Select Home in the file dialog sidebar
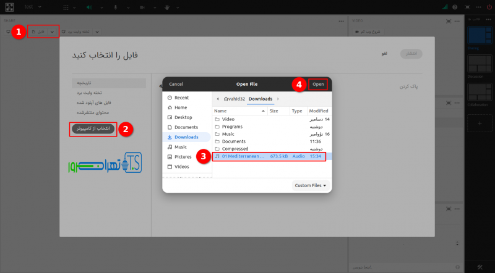495x273 pixels. (187, 107)
